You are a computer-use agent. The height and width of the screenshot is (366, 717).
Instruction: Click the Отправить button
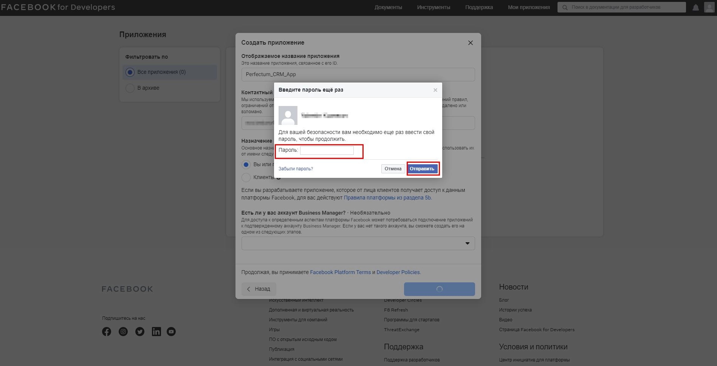(x=422, y=169)
